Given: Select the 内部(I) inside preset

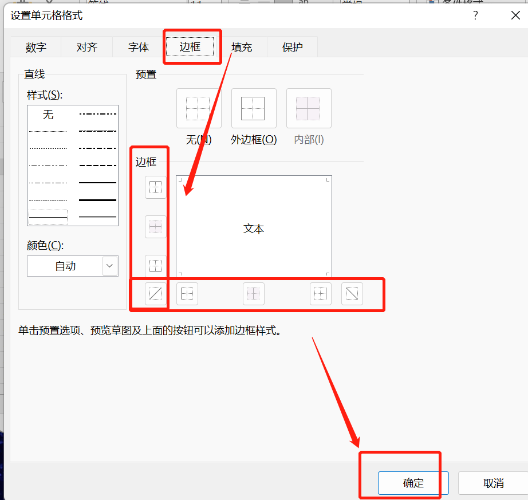Looking at the screenshot, I should pos(309,108).
